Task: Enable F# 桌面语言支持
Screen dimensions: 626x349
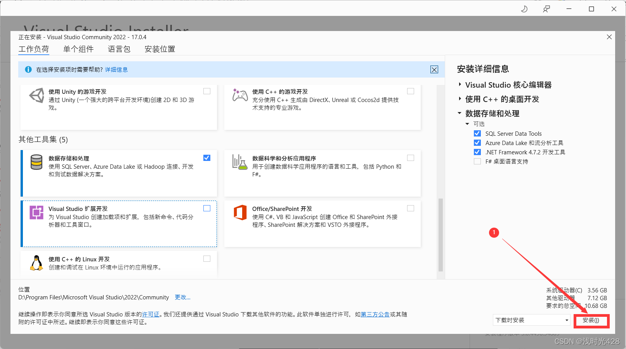Action: (x=477, y=161)
